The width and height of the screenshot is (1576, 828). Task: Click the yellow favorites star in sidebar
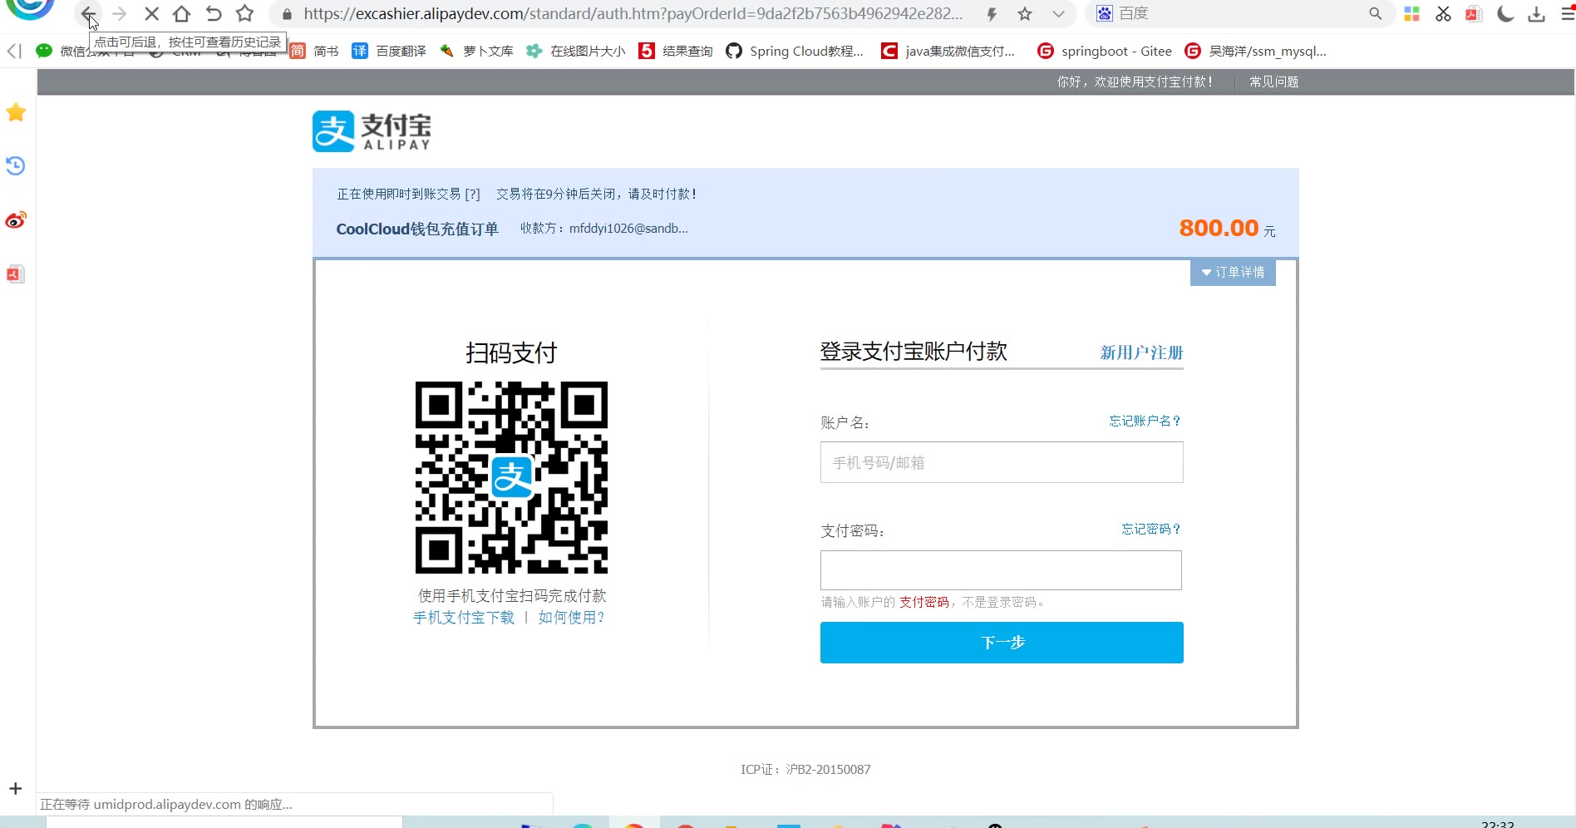click(x=16, y=112)
